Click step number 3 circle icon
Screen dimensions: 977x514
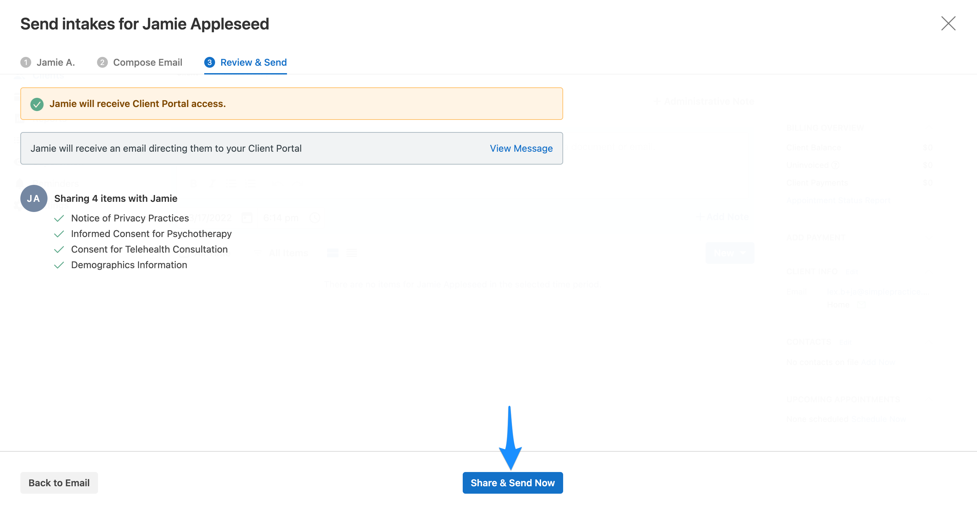pos(210,62)
